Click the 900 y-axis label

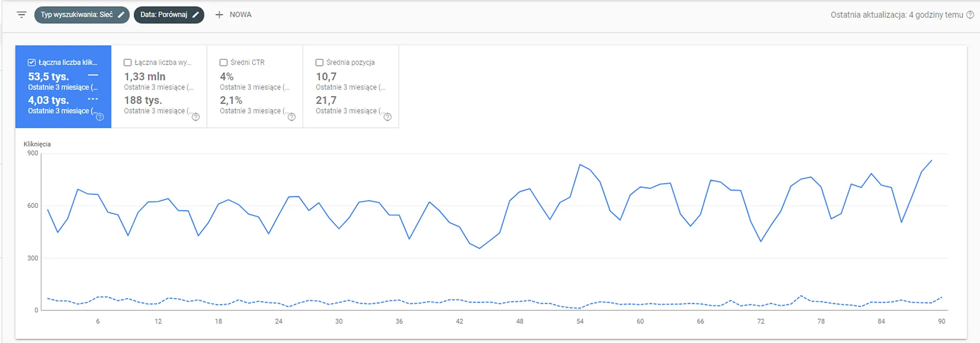tap(33, 153)
